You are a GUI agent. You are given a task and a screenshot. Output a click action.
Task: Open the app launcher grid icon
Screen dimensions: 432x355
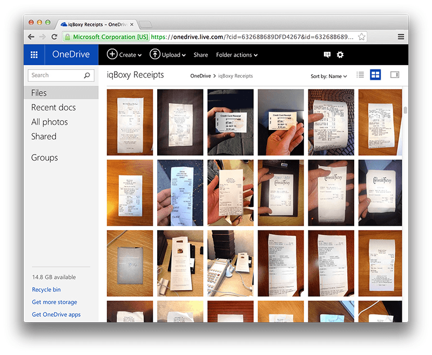coord(33,54)
